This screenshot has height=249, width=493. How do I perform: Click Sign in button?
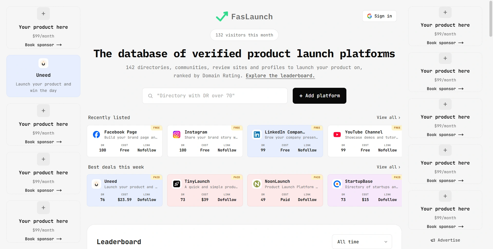tap(380, 16)
